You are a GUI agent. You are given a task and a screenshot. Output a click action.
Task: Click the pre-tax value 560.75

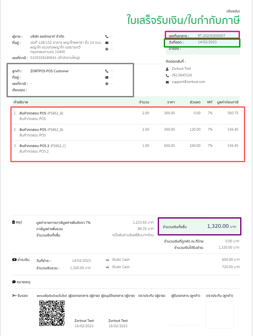point(233,113)
